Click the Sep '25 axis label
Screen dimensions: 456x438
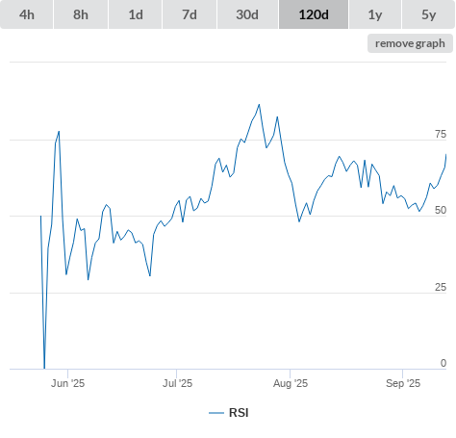pos(403,383)
